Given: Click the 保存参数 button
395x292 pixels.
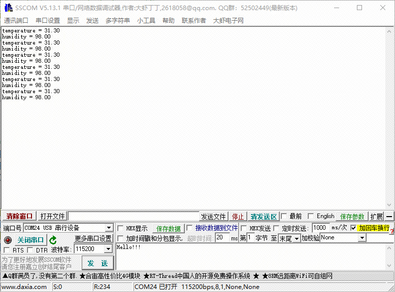Looking at the screenshot, I should pos(352,217).
